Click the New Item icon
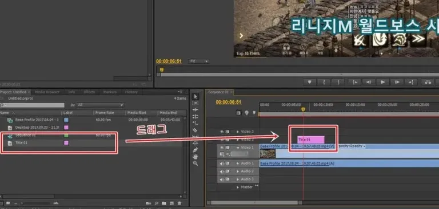 (171, 203)
